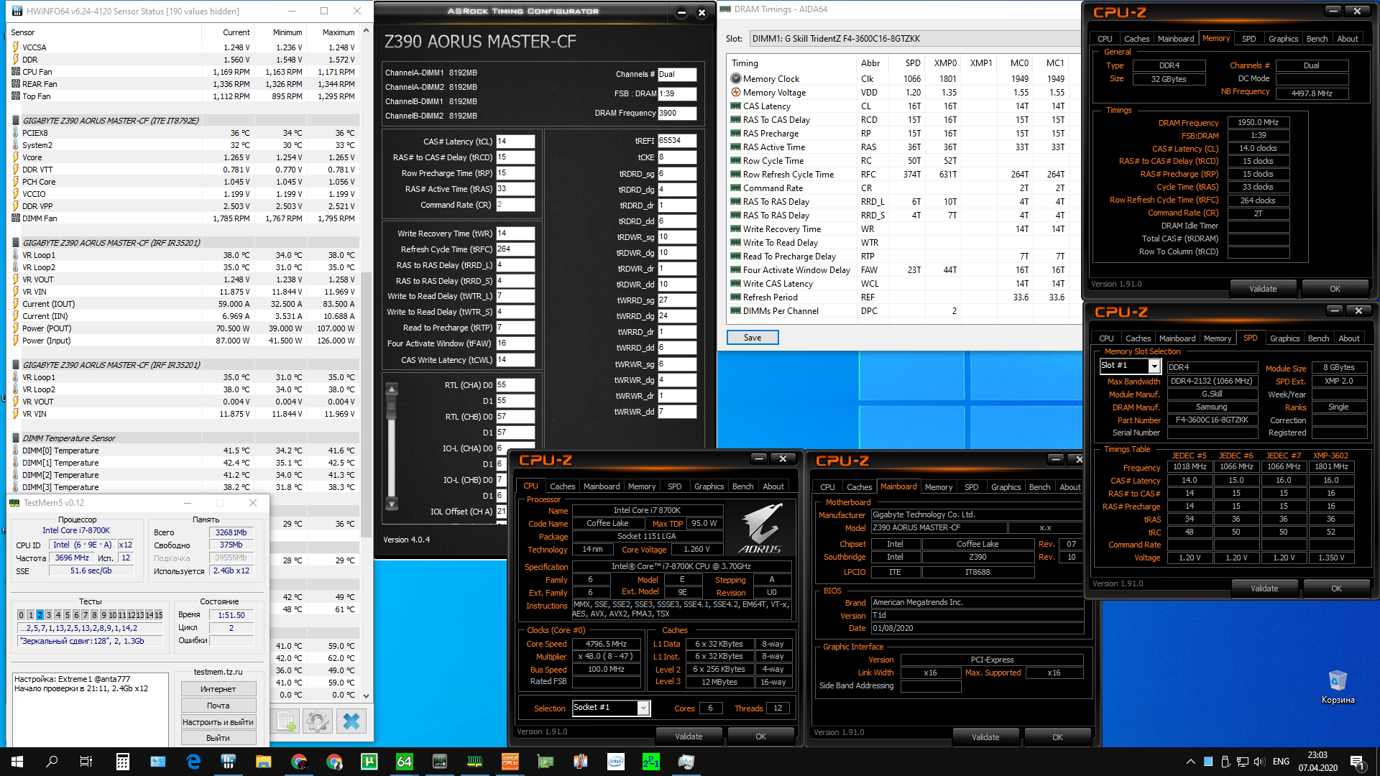Open Calculator from the taskbar

coord(122,762)
